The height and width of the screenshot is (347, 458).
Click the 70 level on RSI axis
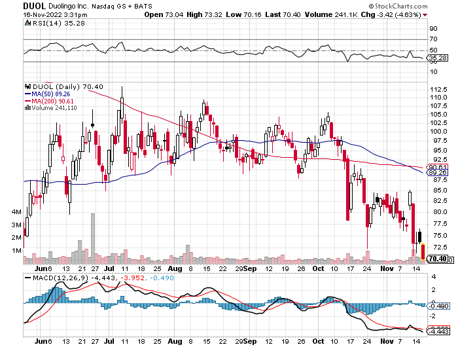[433, 39]
